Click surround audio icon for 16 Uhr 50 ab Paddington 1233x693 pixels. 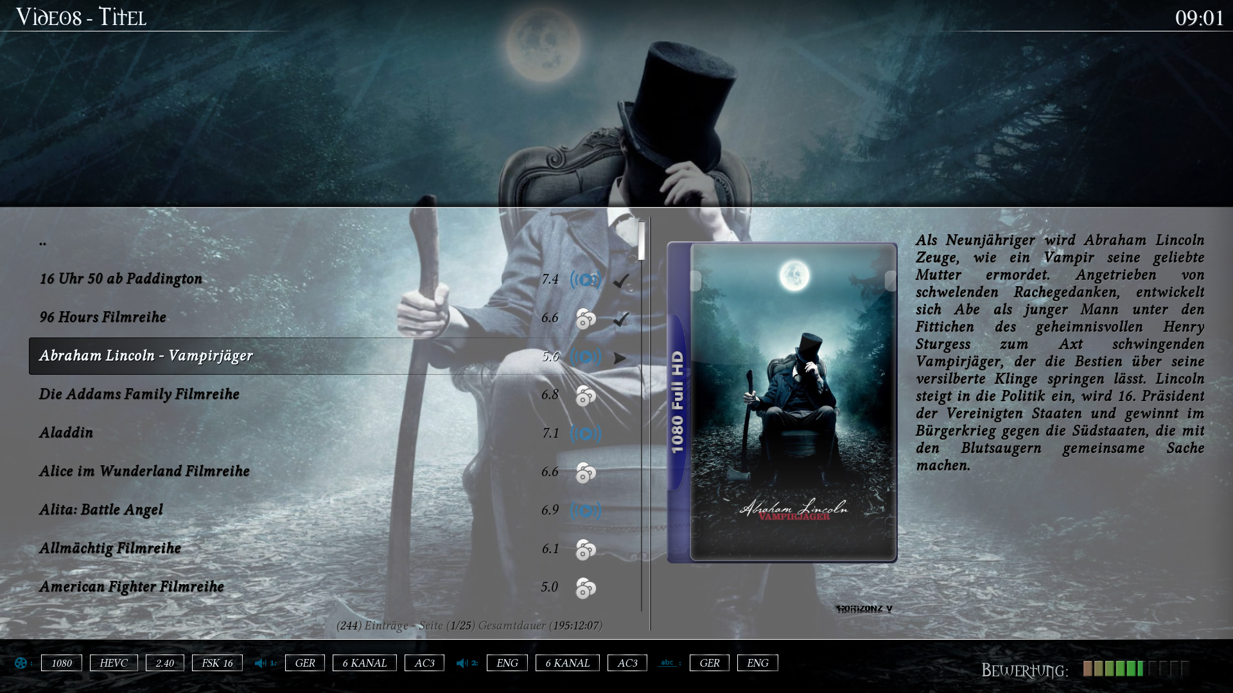pyautogui.click(x=585, y=280)
